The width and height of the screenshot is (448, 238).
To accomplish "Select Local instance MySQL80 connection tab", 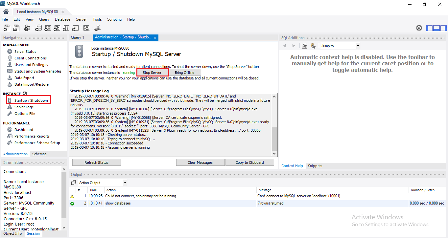I will 37,12.
